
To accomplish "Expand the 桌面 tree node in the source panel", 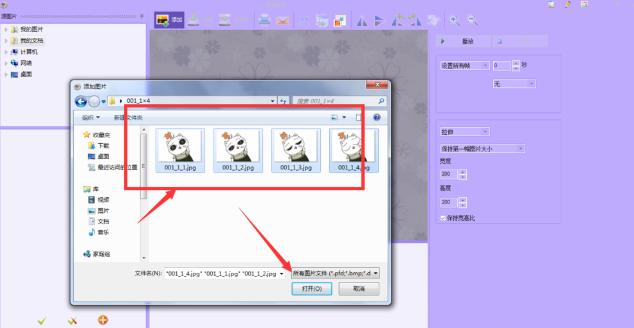I will [x=6, y=74].
